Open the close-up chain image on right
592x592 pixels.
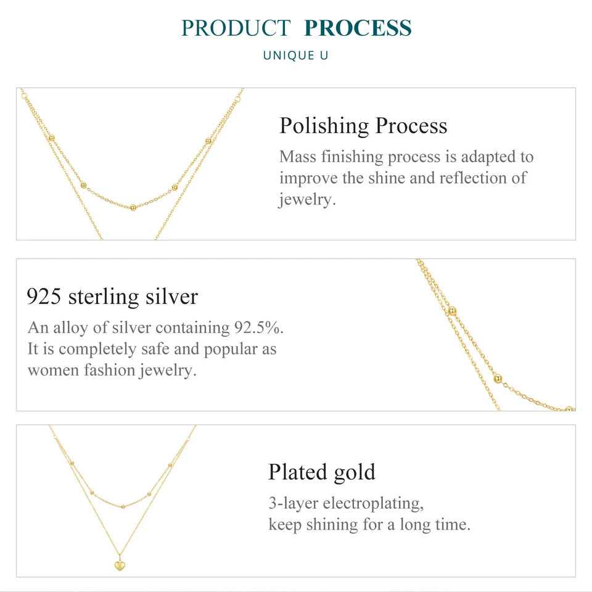click(495, 335)
